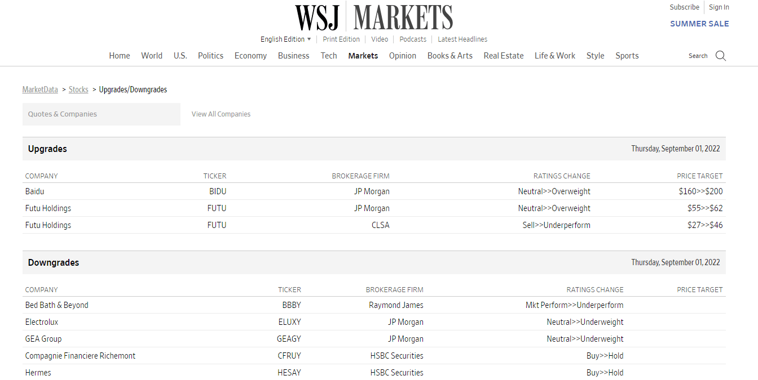Open the Summer Sale promotion
The width and height of the screenshot is (758, 380).
pos(699,24)
